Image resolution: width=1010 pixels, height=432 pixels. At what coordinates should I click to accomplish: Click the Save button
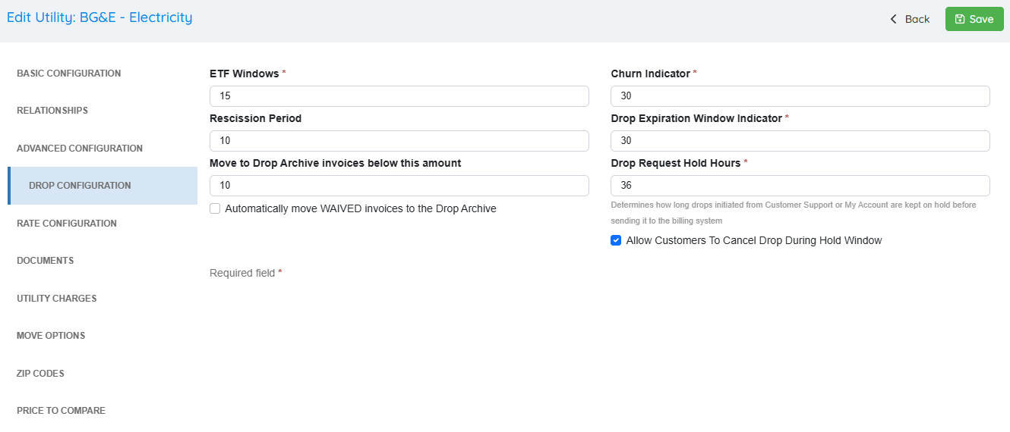click(x=974, y=19)
